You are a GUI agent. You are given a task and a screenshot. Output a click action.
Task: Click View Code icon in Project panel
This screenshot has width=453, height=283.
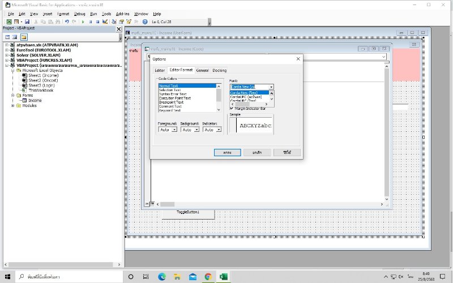point(7,37)
